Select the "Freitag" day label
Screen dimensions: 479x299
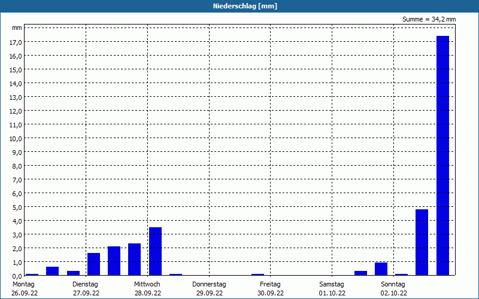(271, 285)
